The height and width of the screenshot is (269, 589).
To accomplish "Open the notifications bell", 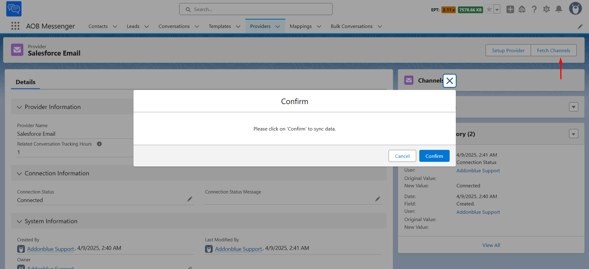I will (559, 10).
